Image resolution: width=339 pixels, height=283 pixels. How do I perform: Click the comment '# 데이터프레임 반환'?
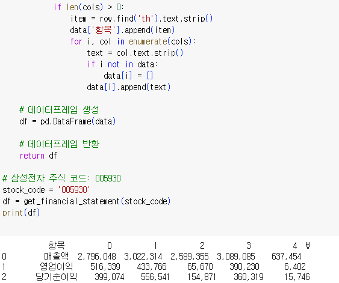point(59,144)
